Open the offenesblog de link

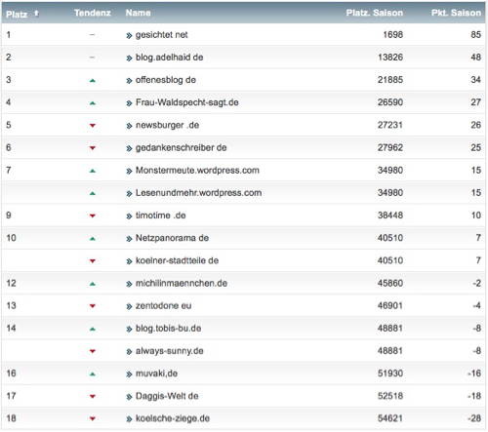coord(166,80)
